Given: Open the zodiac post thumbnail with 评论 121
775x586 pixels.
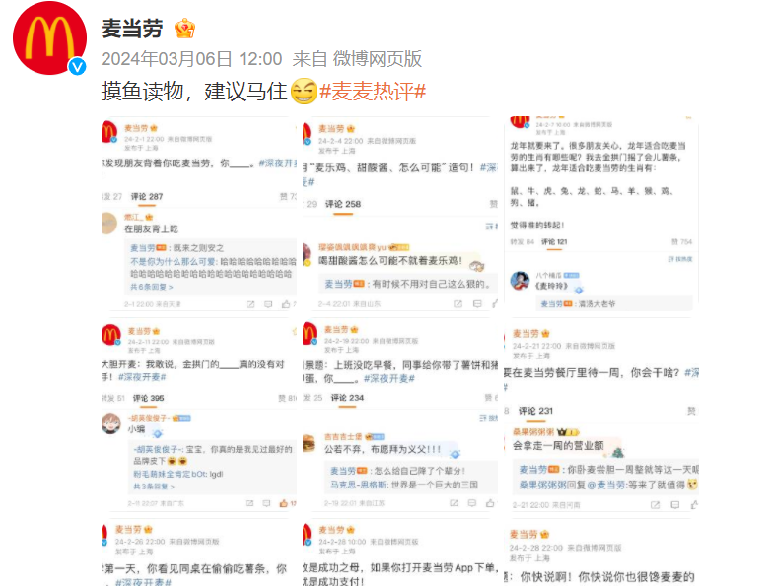Looking at the screenshot, I should (x=601, y=215).
